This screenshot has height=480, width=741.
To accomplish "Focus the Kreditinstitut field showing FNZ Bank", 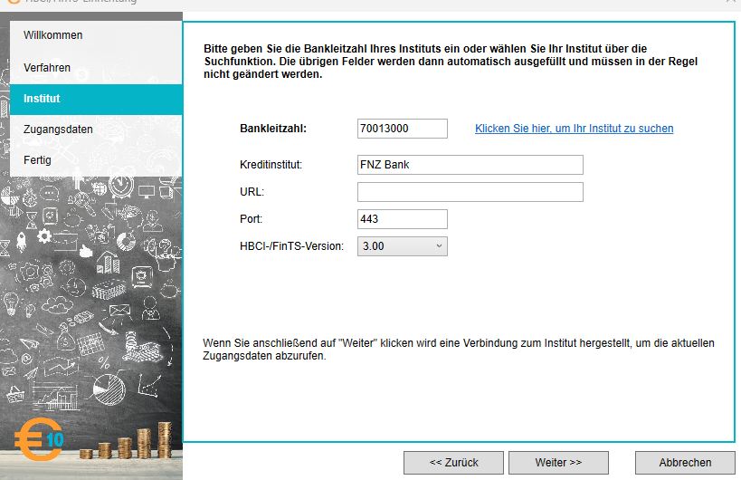I will coord(470,165).
